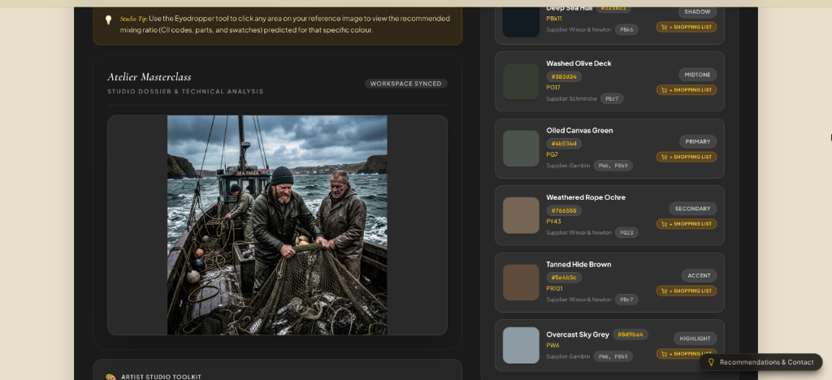
Task: Click the PBk11 pigment code
Action: pos(554,19)
